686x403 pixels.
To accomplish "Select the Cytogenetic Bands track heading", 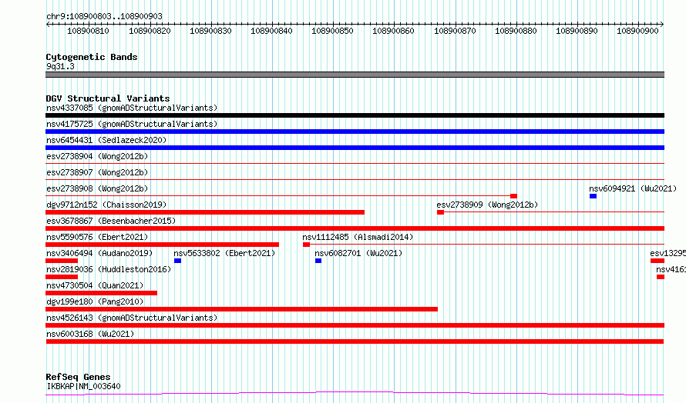I will 92,57.
